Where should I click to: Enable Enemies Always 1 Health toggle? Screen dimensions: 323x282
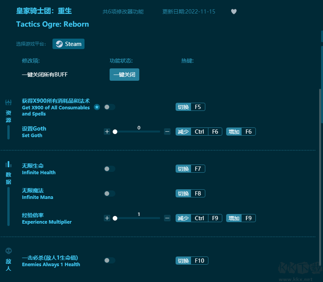point(110,261)
